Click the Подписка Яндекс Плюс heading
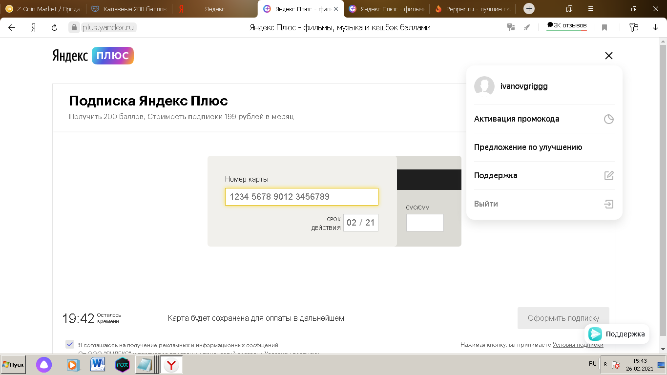The image size is (667, 375). click(x=148, y=101)
